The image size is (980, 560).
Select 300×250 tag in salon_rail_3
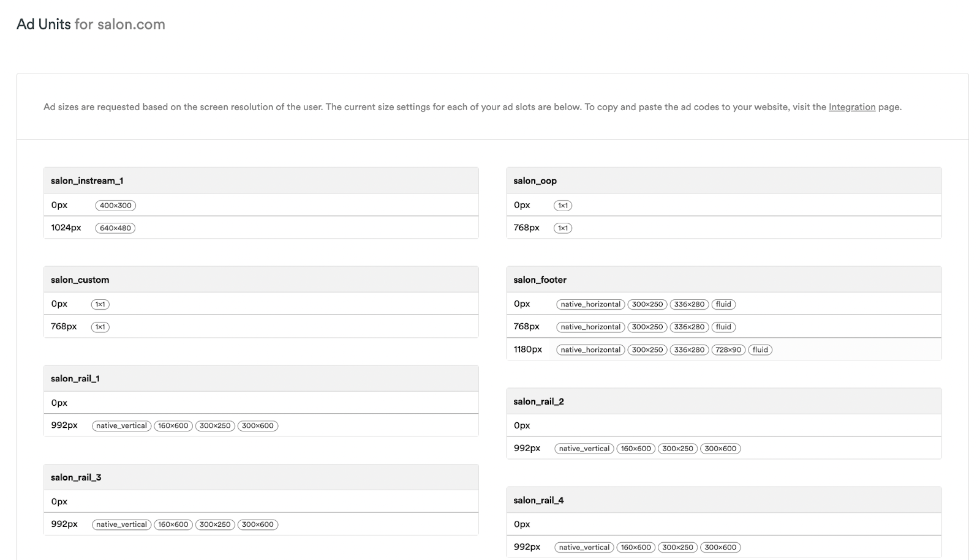215,525
